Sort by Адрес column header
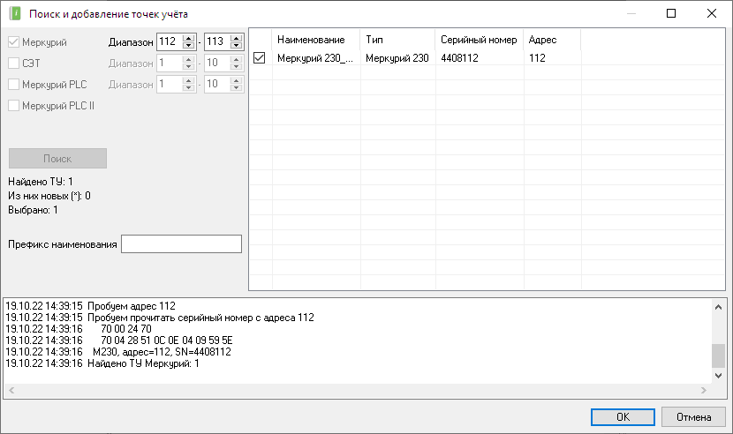733x434 pixels. tap(552, 40)
